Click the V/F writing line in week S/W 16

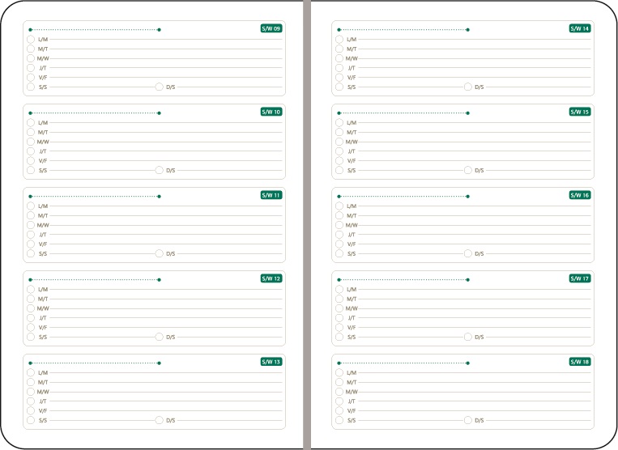[x=475, y=244]
